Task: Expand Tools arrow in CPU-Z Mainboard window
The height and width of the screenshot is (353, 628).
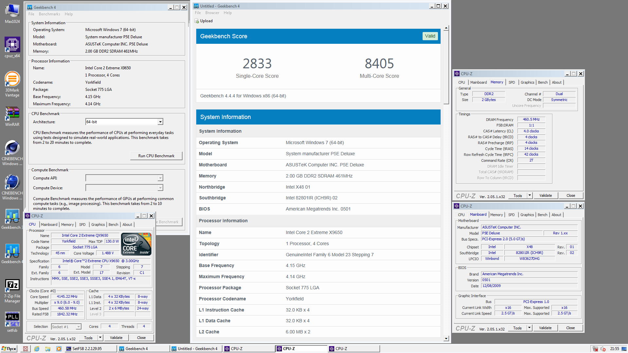Action: coord(530,328)
